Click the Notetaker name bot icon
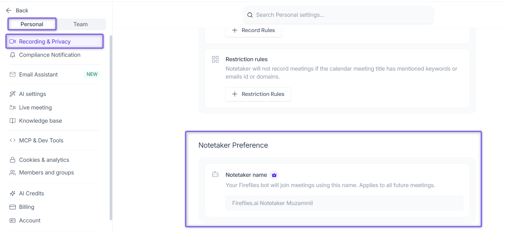Viewport: 505px width, 233px height. [215, 174]
